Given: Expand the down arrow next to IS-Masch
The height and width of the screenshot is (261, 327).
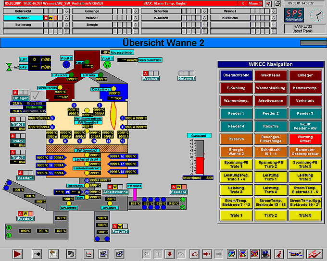Looking at the screenshot, I should pyautogui.click(x=204, y=18).
